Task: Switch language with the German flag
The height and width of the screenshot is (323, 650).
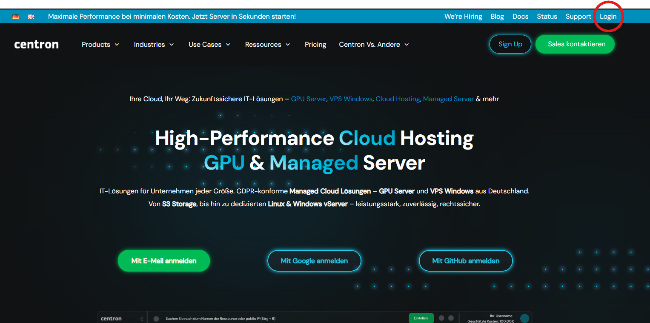Action: point(16,17)
